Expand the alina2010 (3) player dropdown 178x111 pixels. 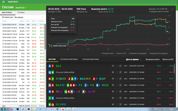(21, 8)
